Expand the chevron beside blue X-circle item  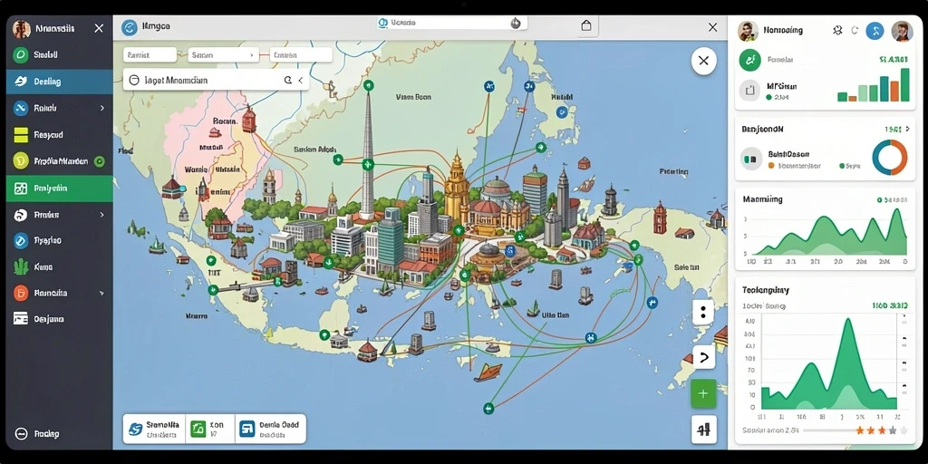click(x=101, y=109)
